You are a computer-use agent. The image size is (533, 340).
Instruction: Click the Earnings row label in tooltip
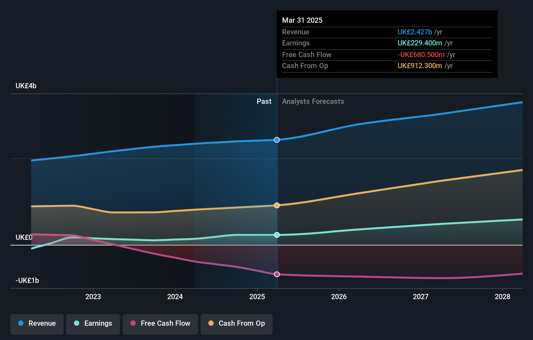(x=296, y=43)
